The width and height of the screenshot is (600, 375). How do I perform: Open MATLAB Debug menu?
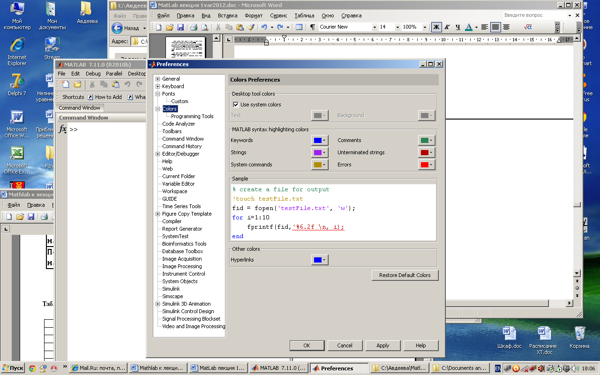(93, 74)
